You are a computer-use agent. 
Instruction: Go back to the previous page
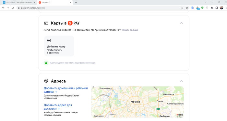pyautogui.click(x=3, y=8)
